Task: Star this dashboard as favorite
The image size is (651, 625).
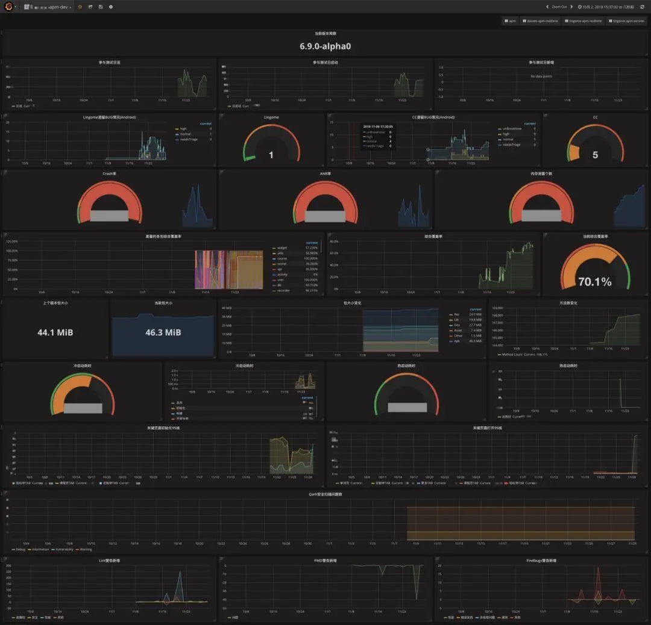Action: (x=80, y=7)
